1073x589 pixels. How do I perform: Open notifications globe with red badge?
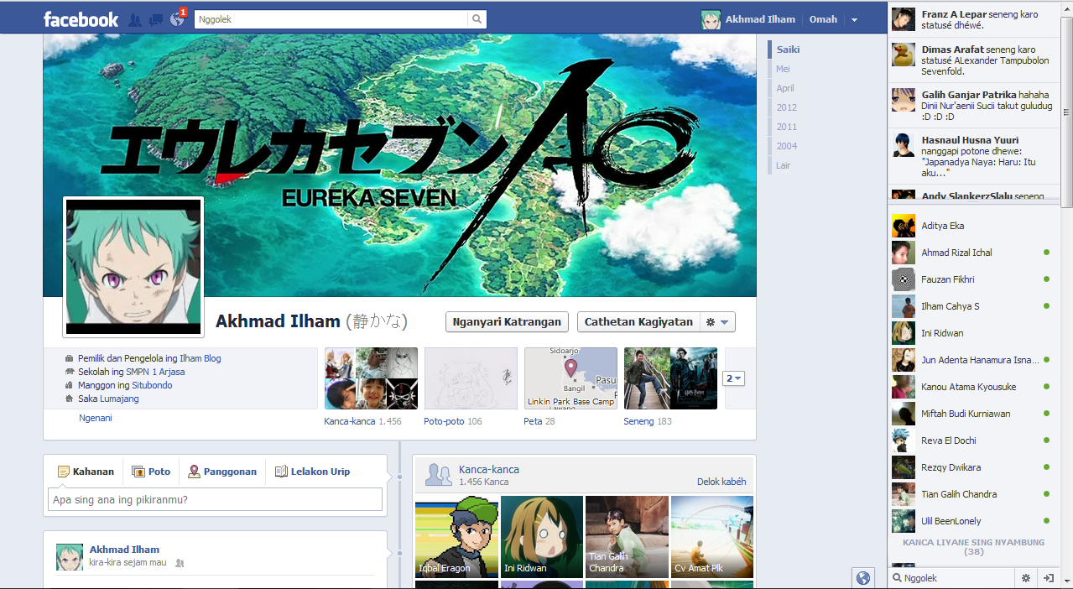pyautogui.click(x=177, y=18)
